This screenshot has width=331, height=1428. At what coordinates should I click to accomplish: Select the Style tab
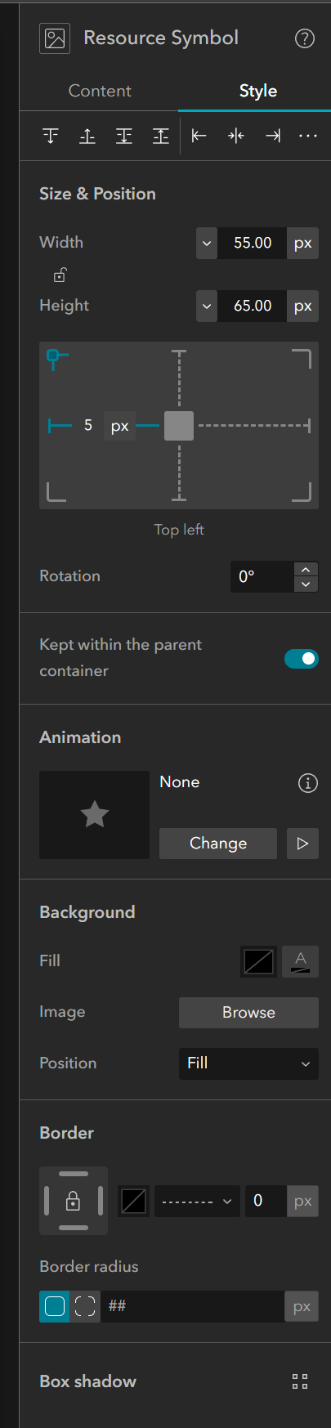pyautogui.click(x=258, y=91)
